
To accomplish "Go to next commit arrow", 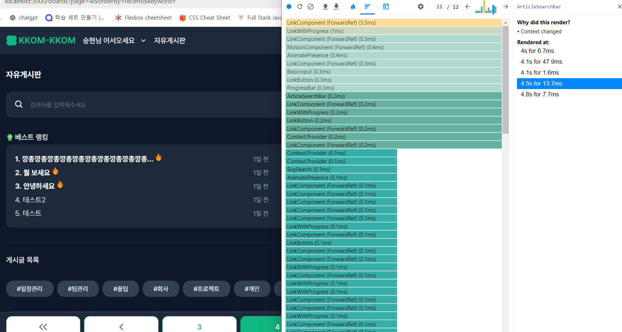I will (506, 7).
